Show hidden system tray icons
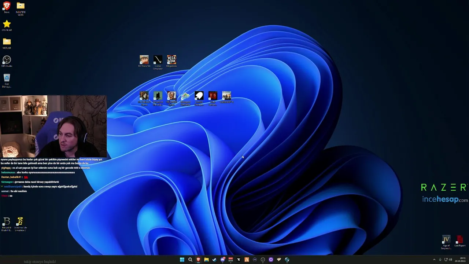The height and width of the screenshot is (264, 469). tap(434, 260)
